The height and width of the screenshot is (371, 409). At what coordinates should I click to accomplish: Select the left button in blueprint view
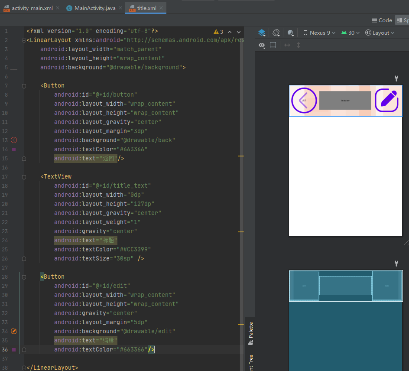pos(304,286)
